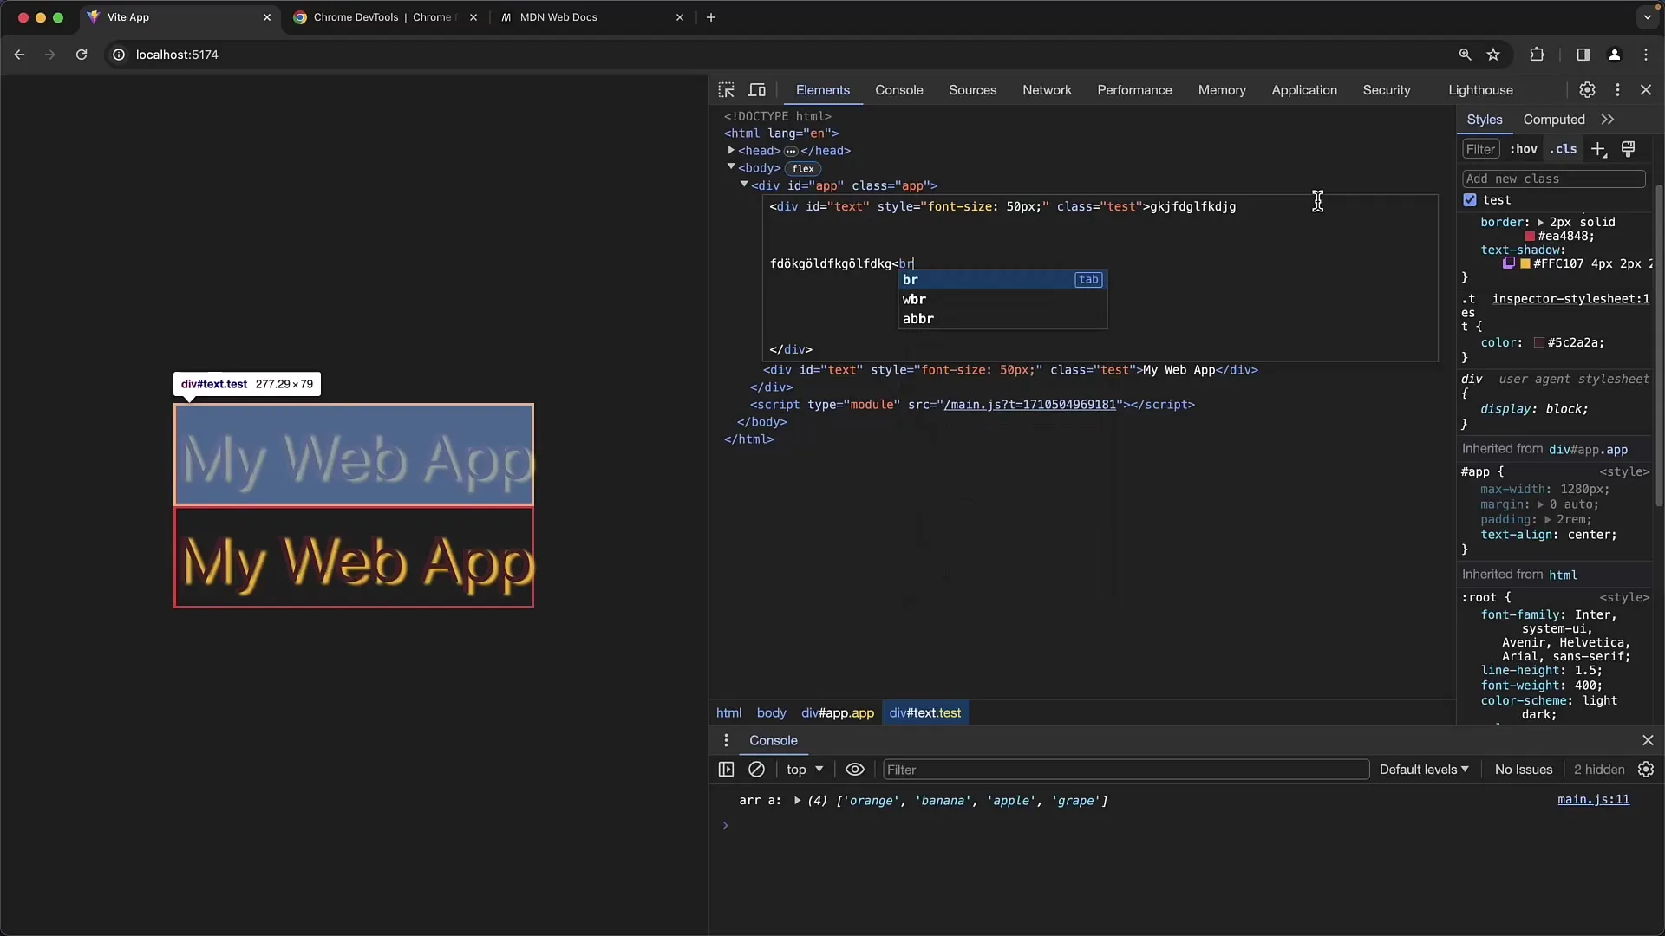Click the border color swatch #ea4848

point(1528,236)
